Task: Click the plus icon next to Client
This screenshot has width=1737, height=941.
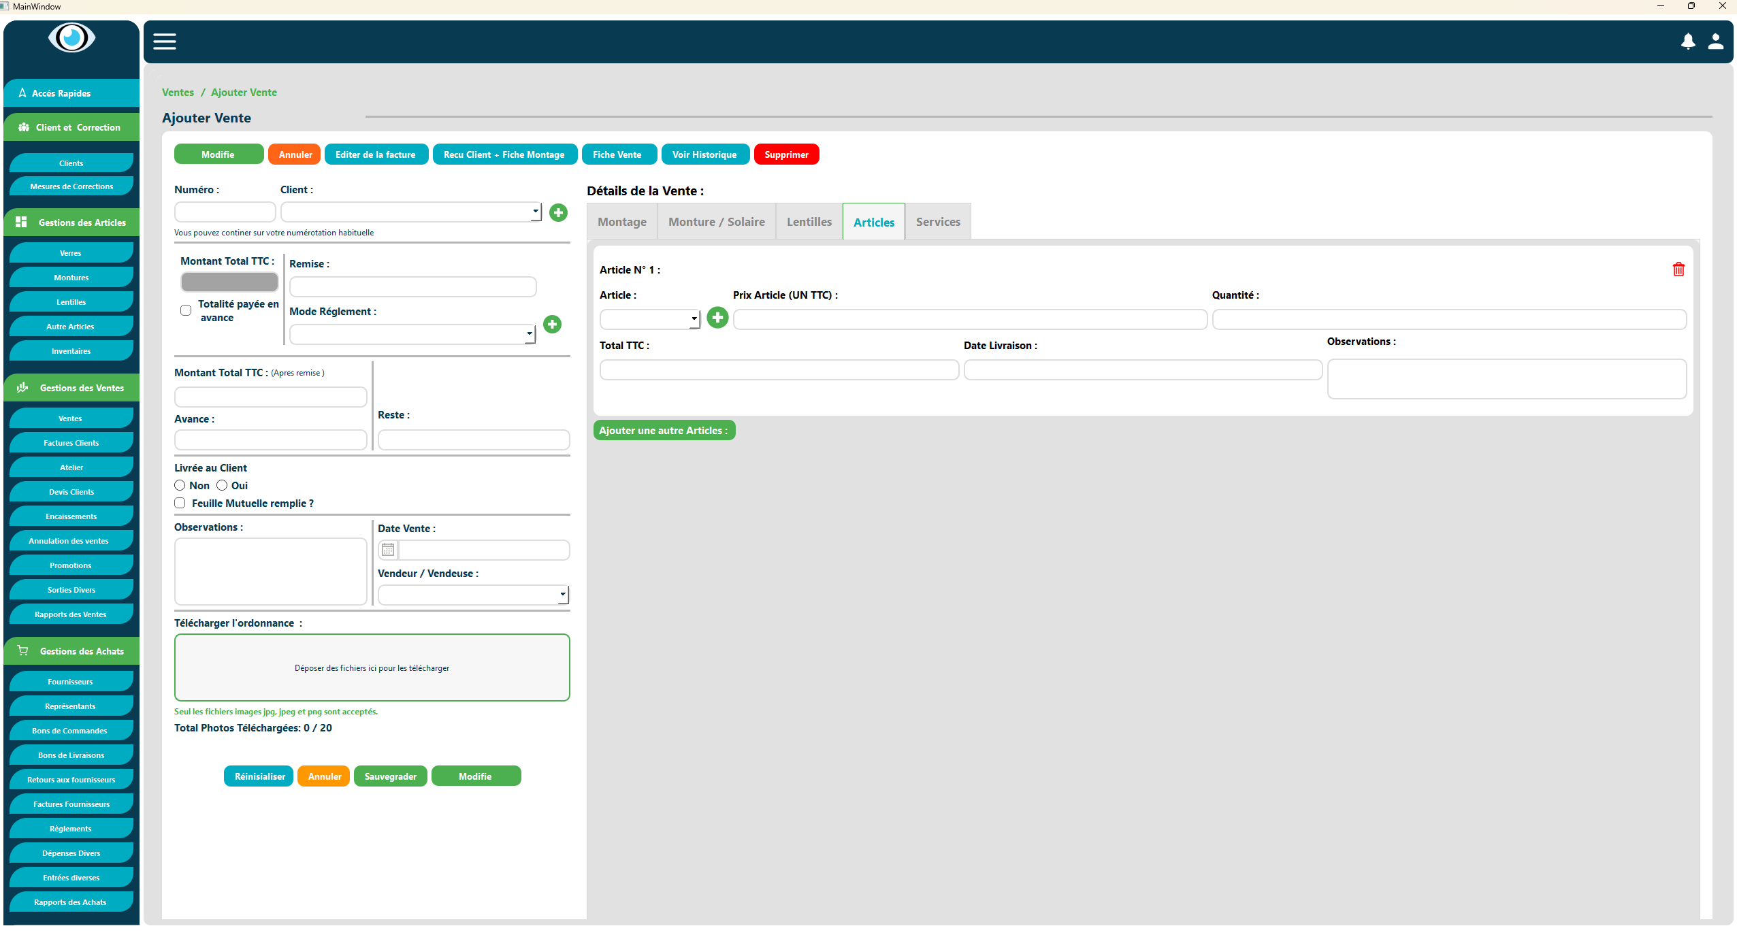Action: [x=558, y=213]
